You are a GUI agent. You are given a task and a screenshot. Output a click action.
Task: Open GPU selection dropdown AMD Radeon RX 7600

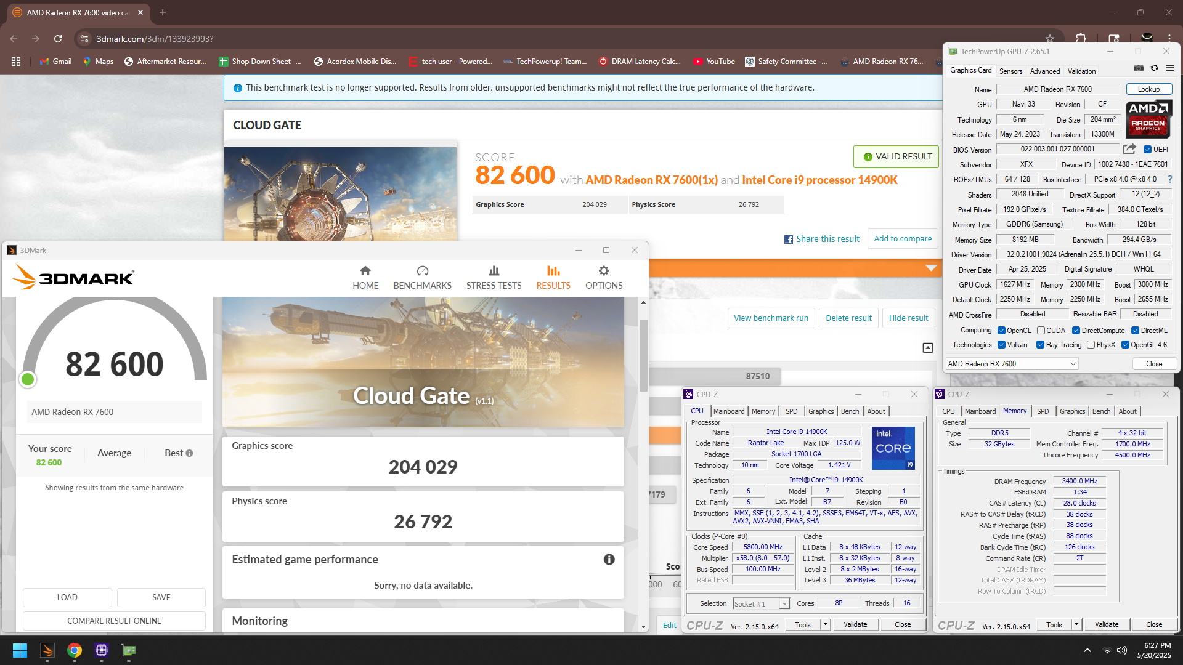pos(1012,364)
